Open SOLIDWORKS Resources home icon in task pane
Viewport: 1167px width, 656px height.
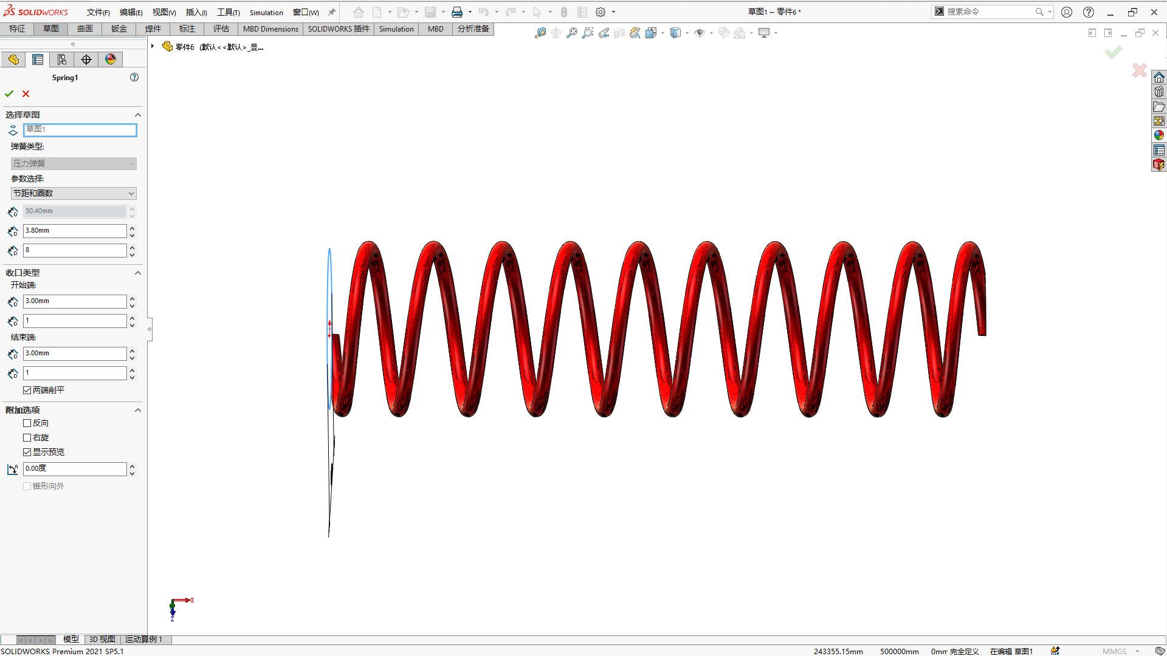click(x=1159, y=77)
